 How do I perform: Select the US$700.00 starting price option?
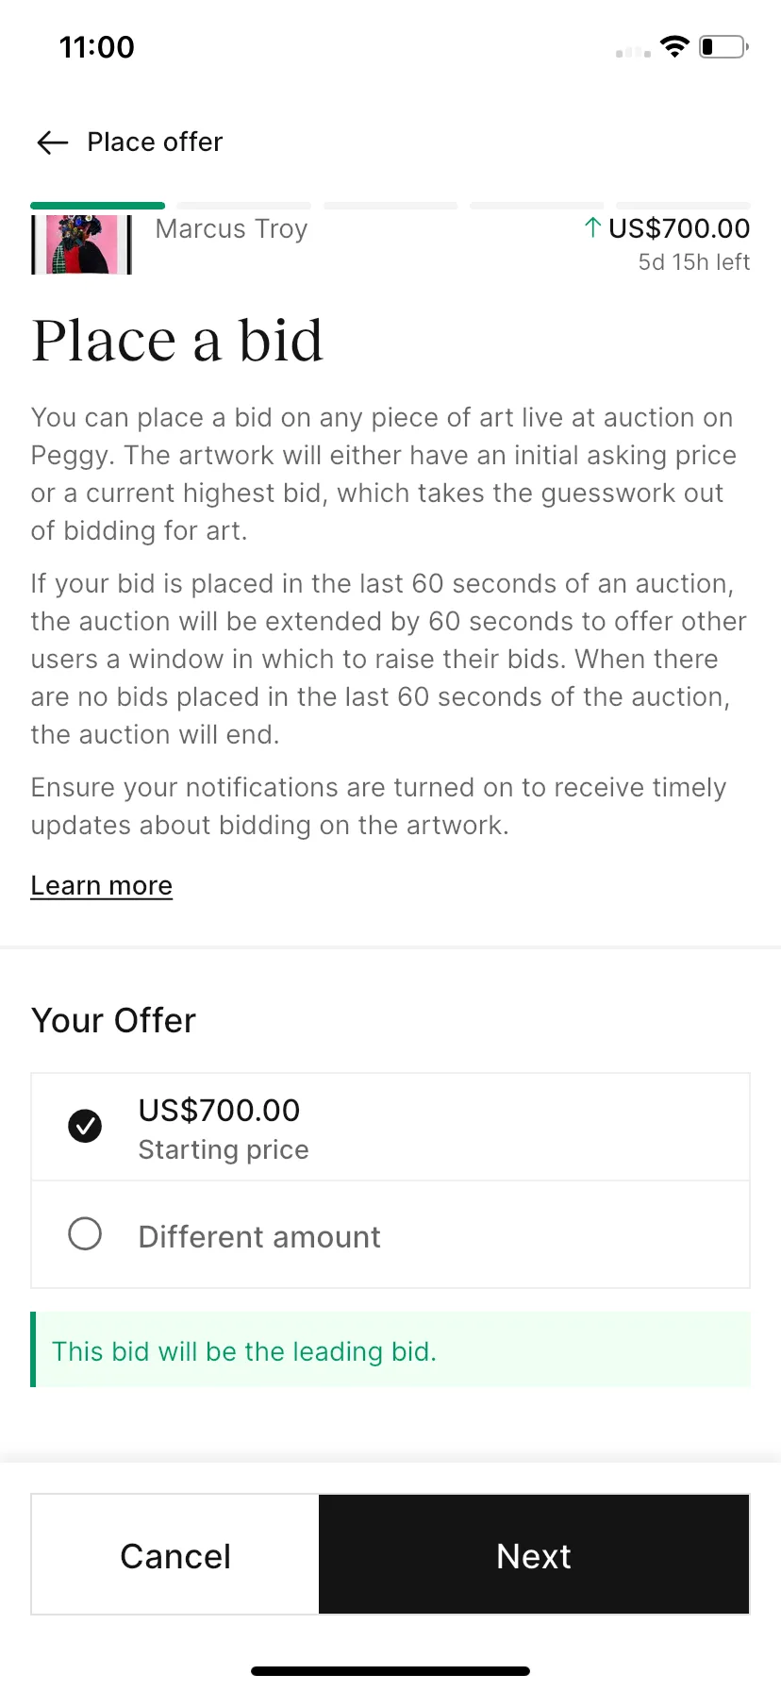coord(390,1127)
